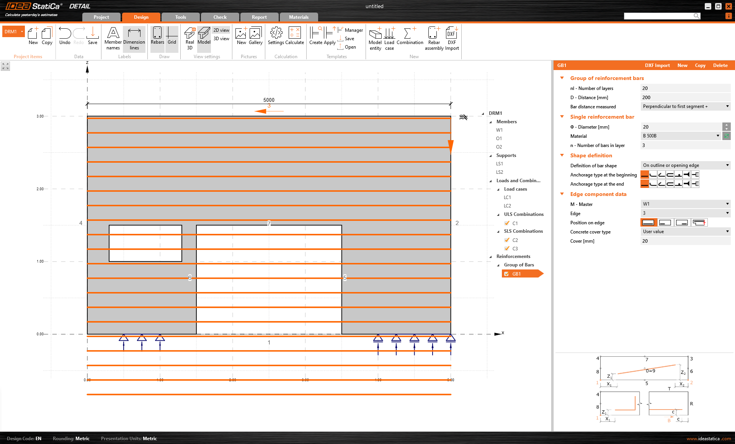
Task: Click Delete in the GB1 panel header
Action: pyautogui.click(x=720, y=65)
